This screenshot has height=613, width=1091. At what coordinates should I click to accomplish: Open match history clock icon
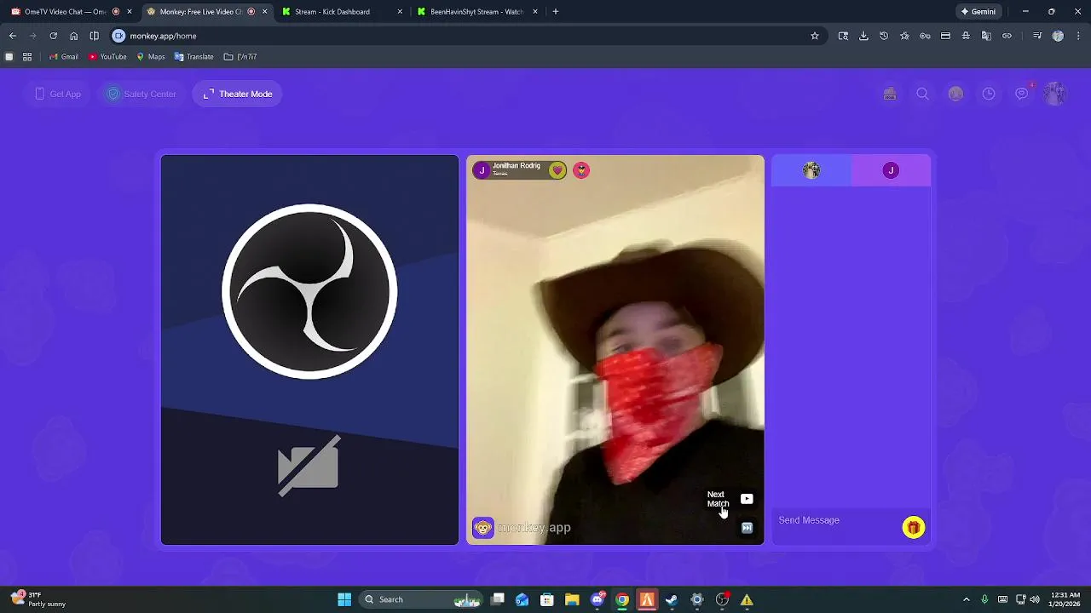click(989, 94)
